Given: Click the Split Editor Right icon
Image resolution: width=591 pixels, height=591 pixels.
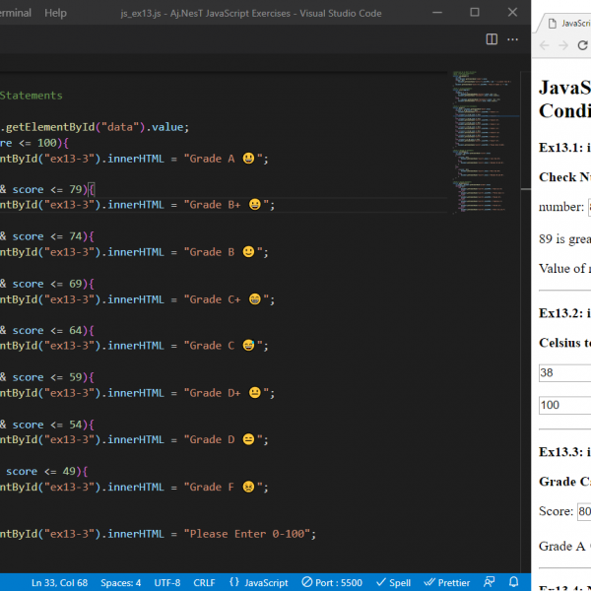Looking at the screenshot, I should 492,39.
